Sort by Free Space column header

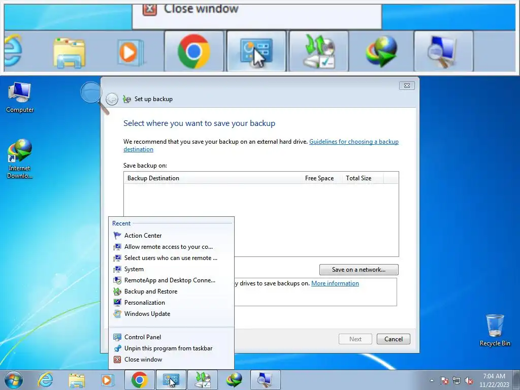click(321, 178)
